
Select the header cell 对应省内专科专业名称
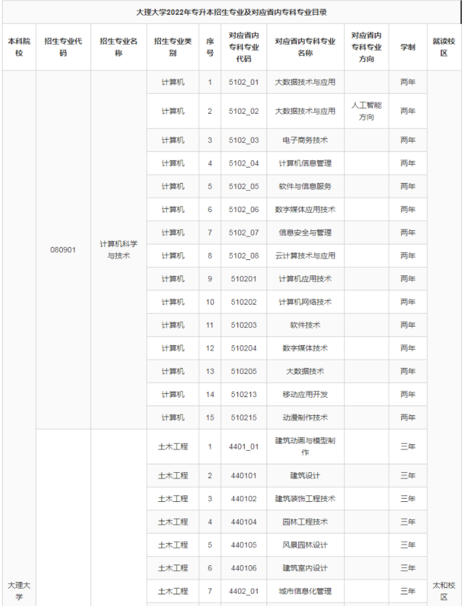pyautogui.click(x=305, y=47)
